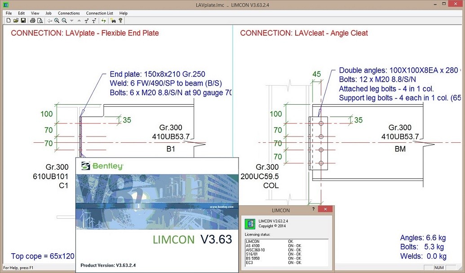Select the 'LIMCON' row in licensing list
Screen dimensions: 465x273
[x=287, y=242]
